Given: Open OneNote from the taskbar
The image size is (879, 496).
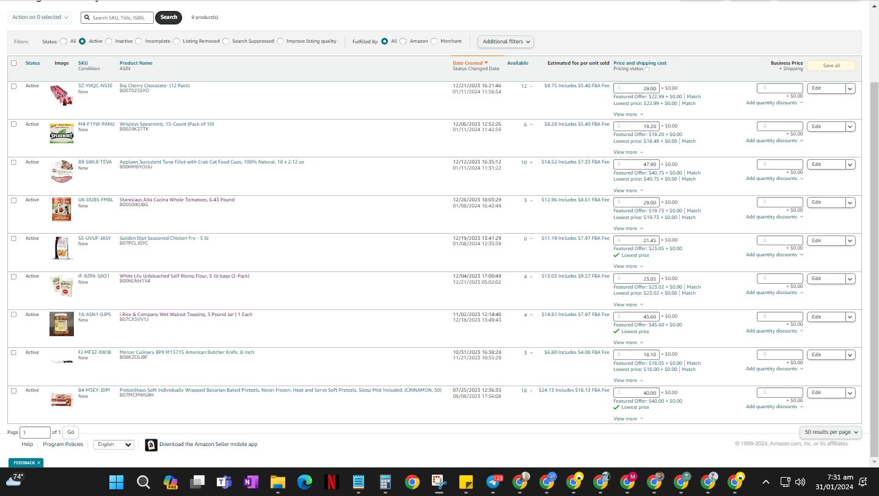Looking at the screenshot, I should pos(250,482).
